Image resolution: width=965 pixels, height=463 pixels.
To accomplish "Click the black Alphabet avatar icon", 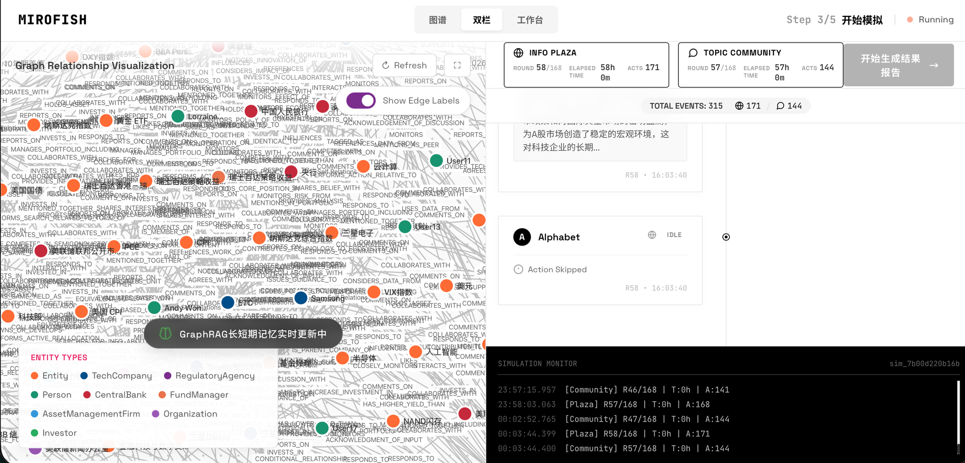I will 522,237.
